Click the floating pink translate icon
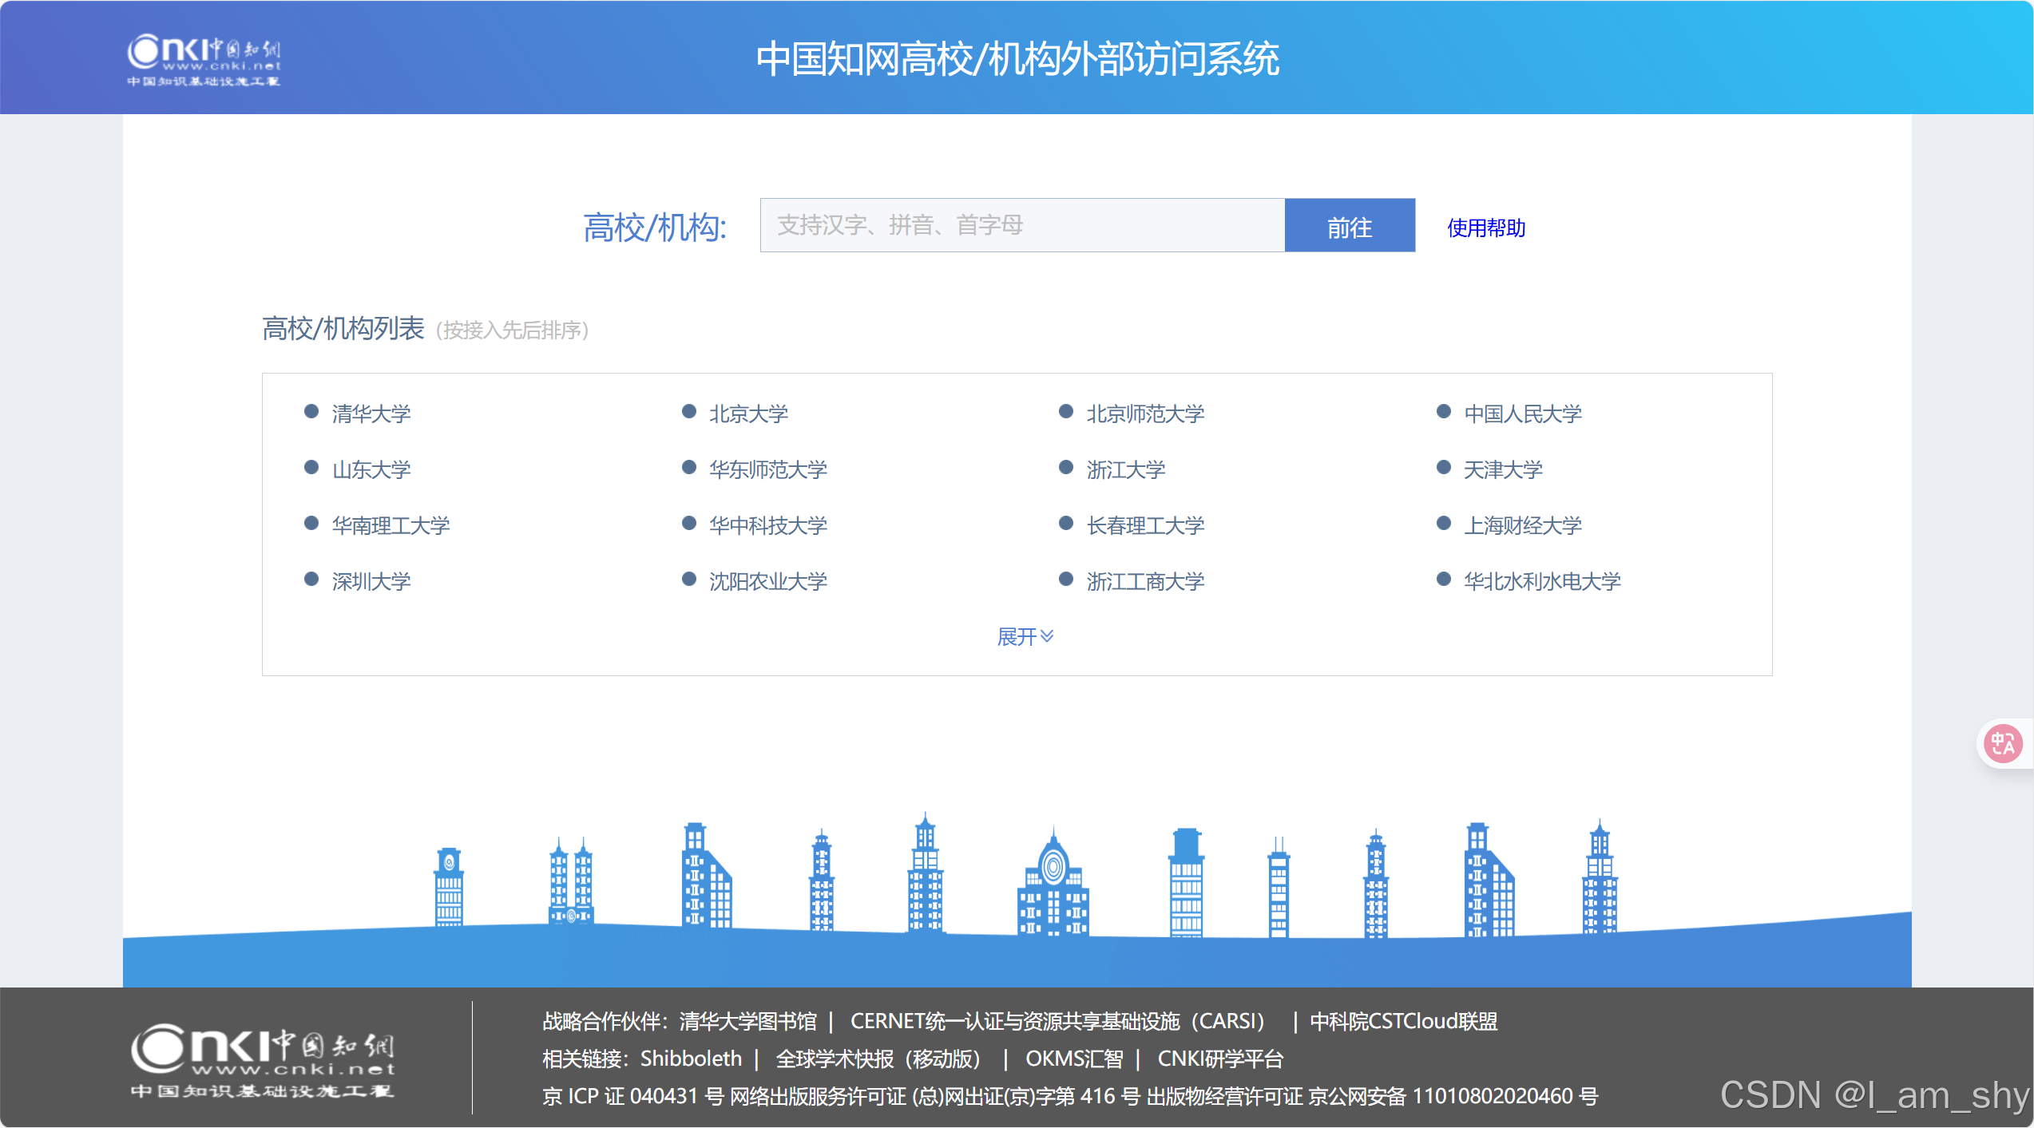The width and height of the screenshot is (2034, 1128). [2003, 744]
